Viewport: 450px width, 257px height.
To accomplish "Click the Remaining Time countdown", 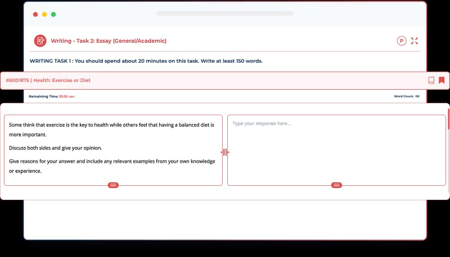I will coord(52,97).
